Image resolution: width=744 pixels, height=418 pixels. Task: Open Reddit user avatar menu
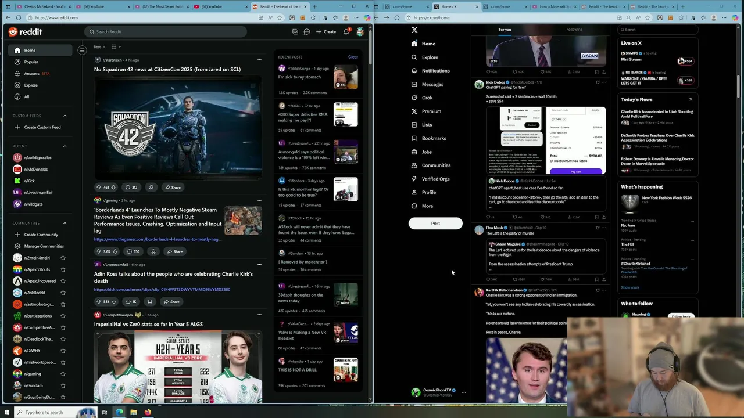[x=360, y=32]
